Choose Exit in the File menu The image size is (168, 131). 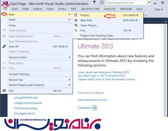click(37, 91)
